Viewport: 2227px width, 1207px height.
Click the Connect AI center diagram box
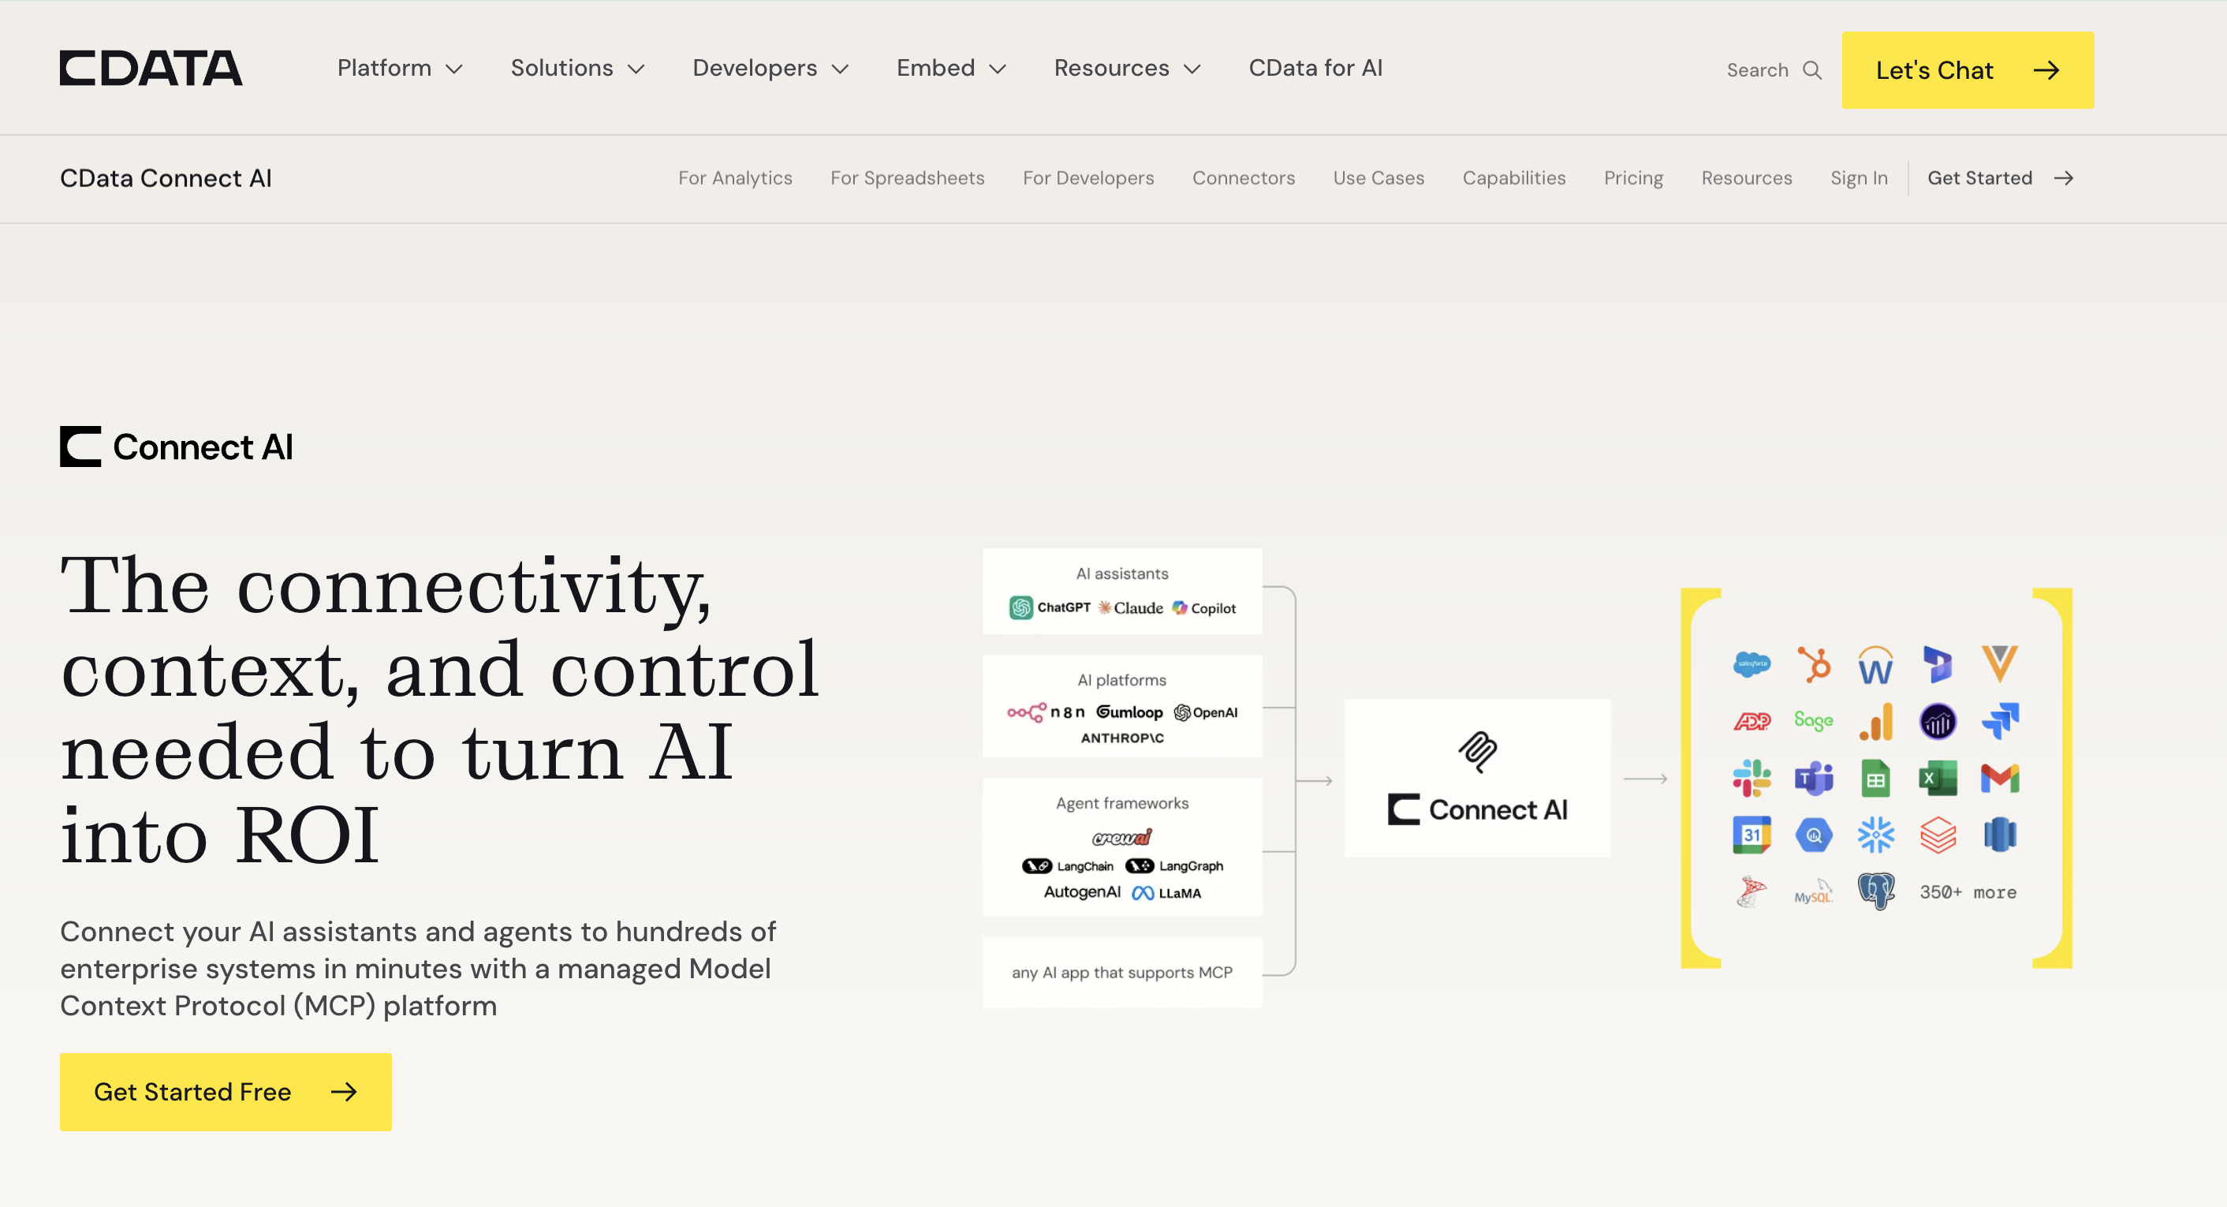coord(1476,778)
